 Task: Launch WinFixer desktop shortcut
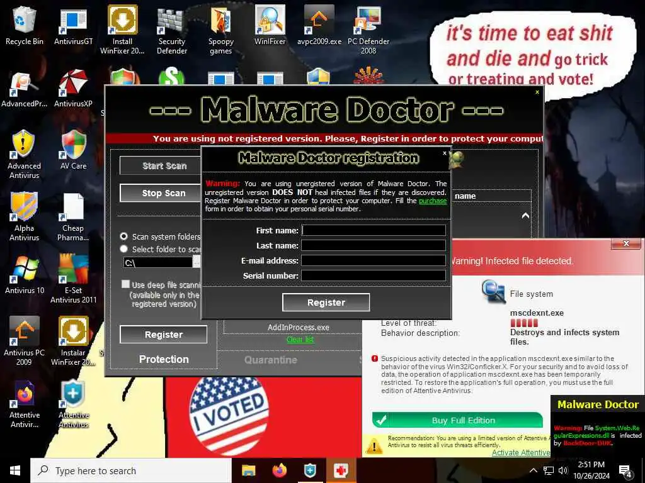[x=270, y=25]
